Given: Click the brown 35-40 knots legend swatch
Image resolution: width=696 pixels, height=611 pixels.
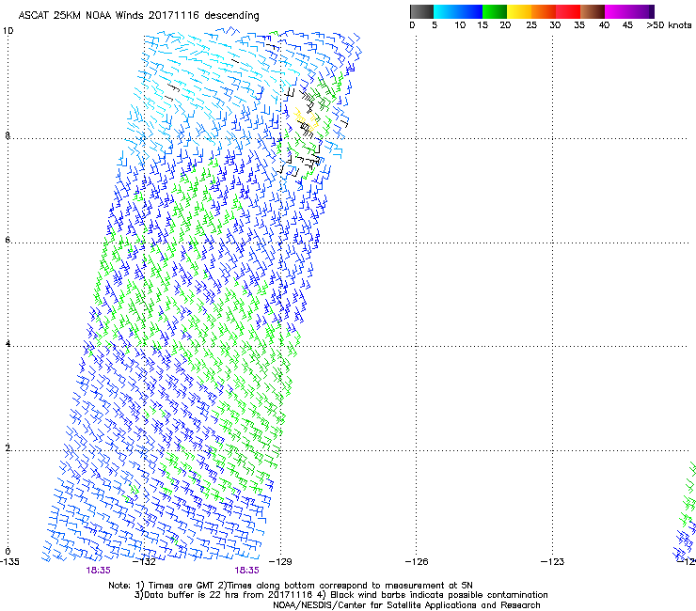Looking at the screenshot, I should click(x=593, y=11).
